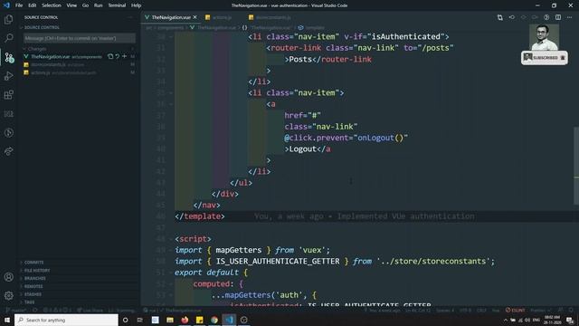The width and height of the screenshot is (579, 326).
Task: Open the Help menu
Action: [136, 5]
